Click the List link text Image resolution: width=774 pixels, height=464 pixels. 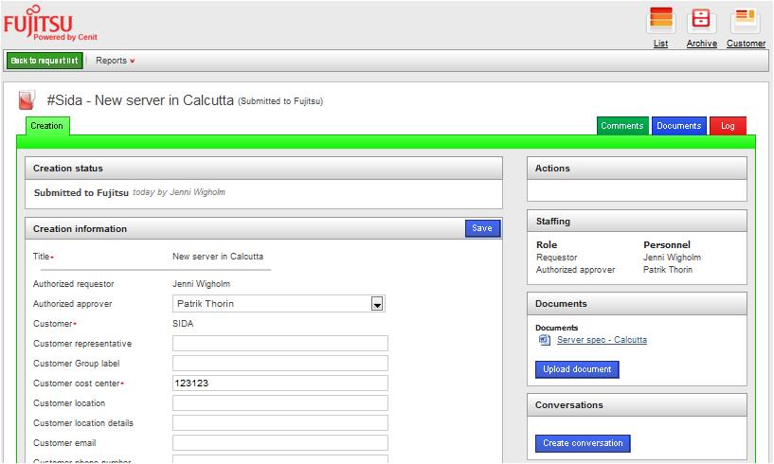pos(660,44)
